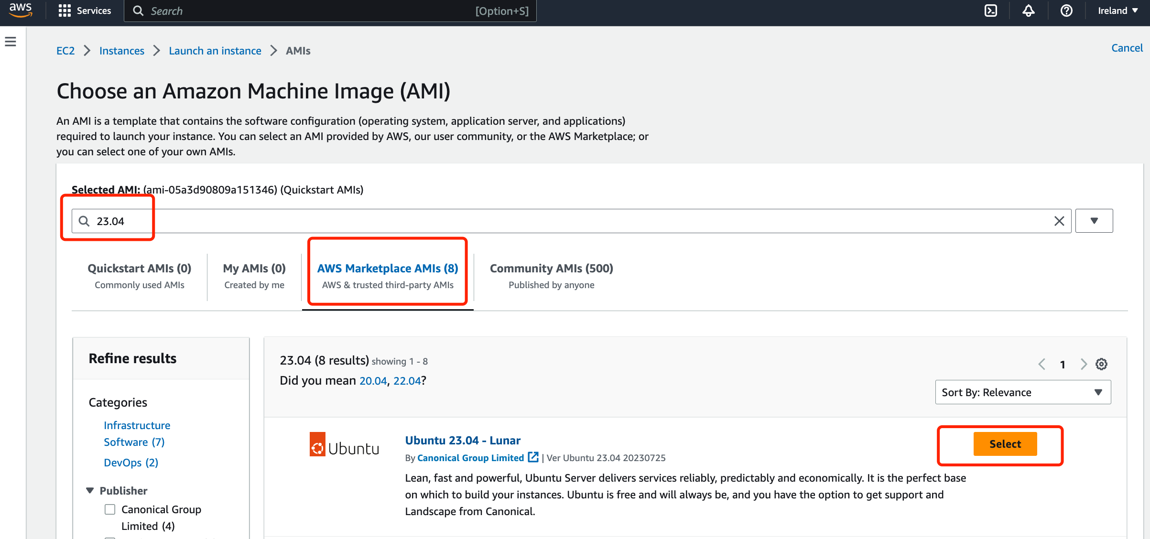Go to EC2 breadcrumb link
This screenshot has width=1150, height=539.
tap(65, 51)
